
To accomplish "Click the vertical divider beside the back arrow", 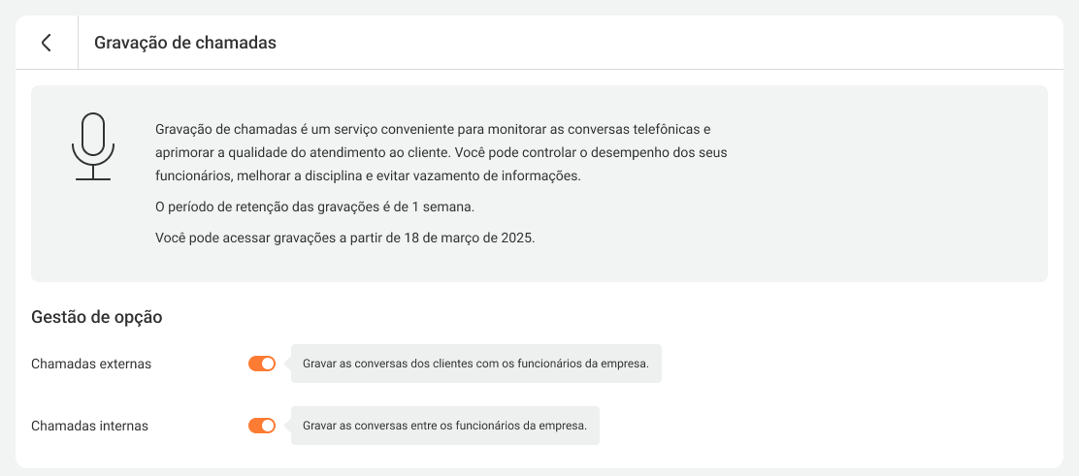I will pyautogui.click(x=78, y=43).
